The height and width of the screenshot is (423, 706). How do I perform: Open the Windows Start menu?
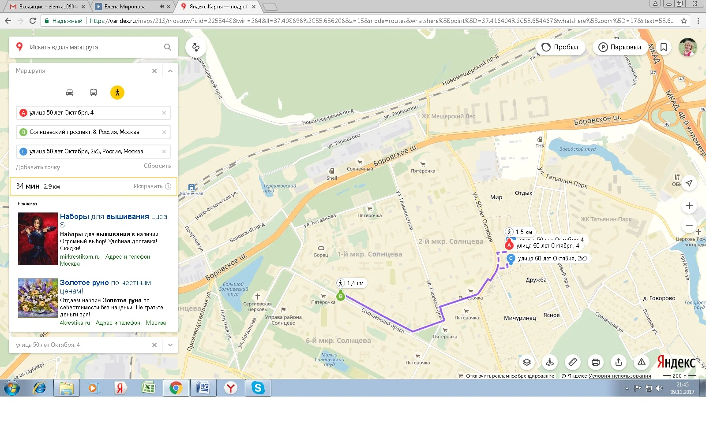click(12, 388)
